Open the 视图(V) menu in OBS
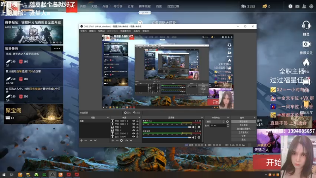The width and height of the screenshot is (316, 178). click(102, 31)
